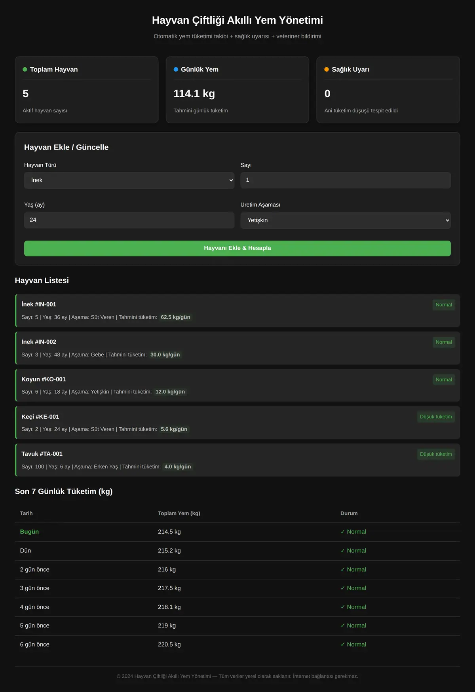Submit with Hayvanı Ekle & Hesapla button
Viewport: 475px width, 692px height.
pyautogui.click(x=237, y=248)
